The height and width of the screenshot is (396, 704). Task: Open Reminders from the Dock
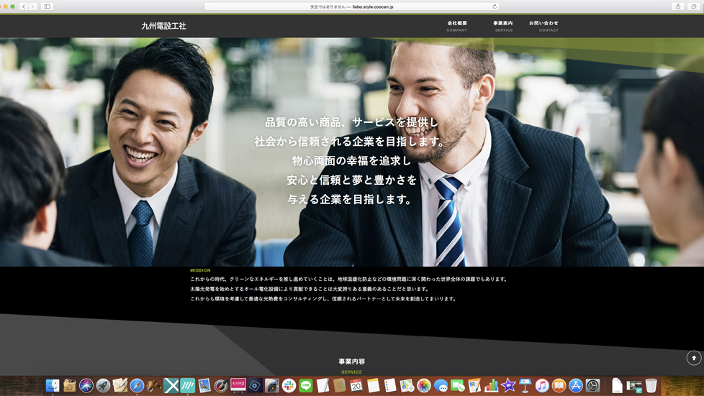coord(390,385)
